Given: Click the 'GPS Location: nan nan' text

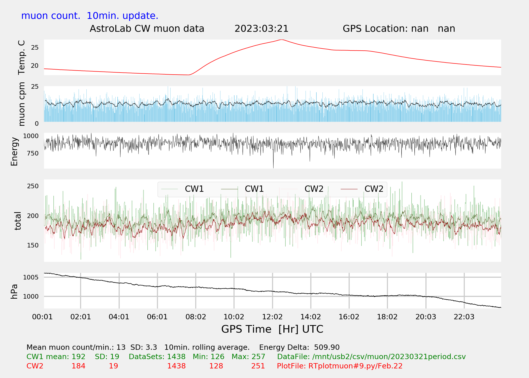Looking at the screenshot, I should [x=399, y=29].
